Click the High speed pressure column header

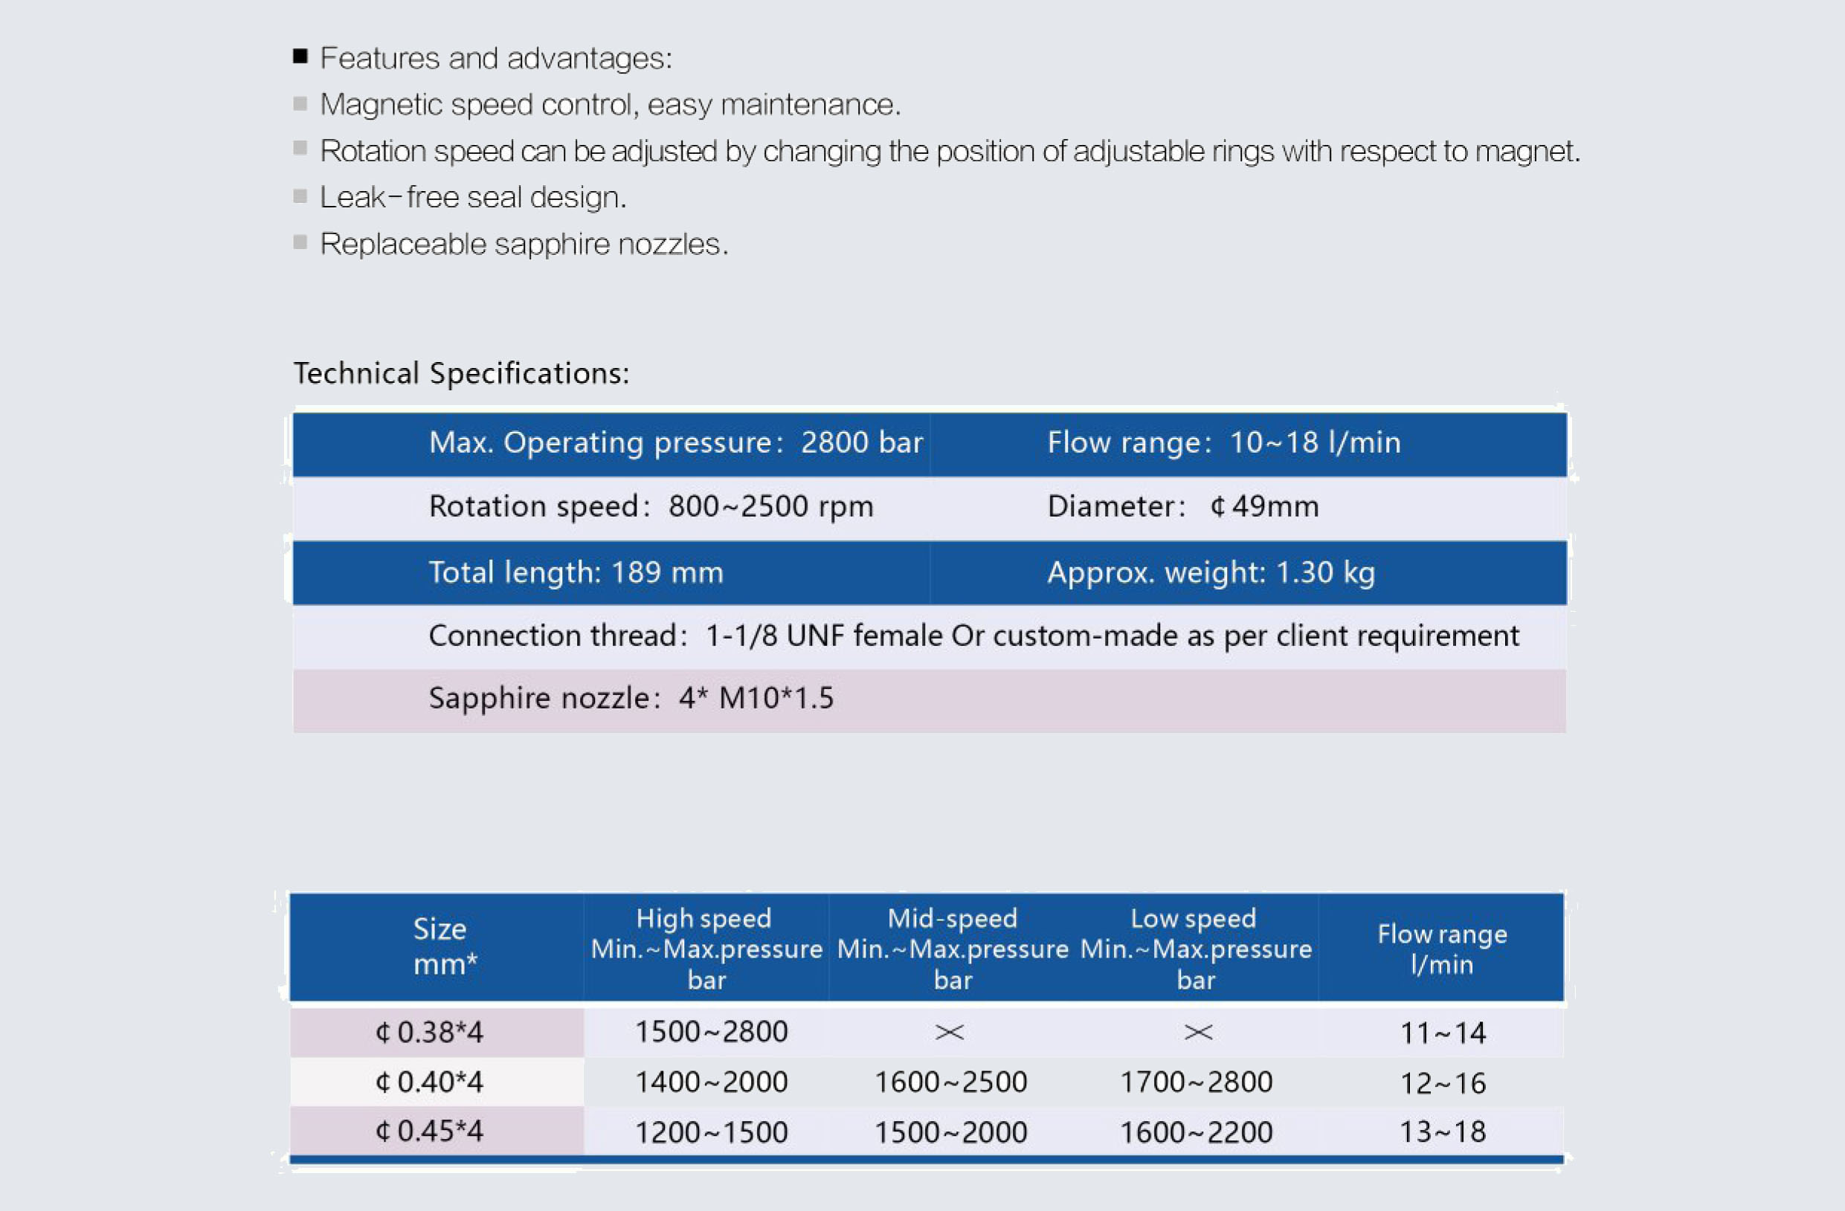pos(706,947)
